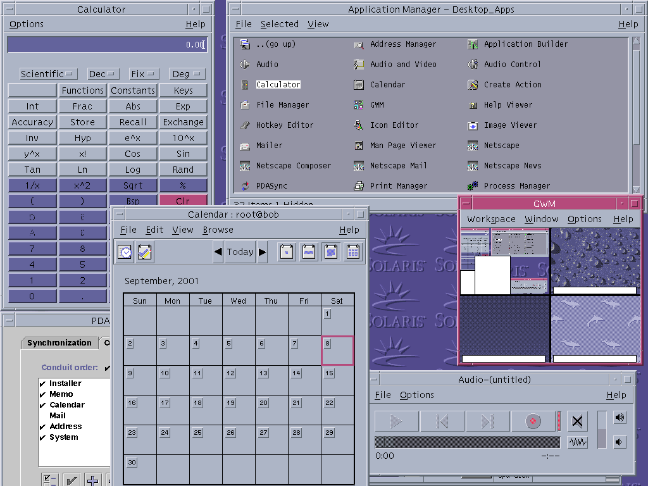This screenshot has width=648, height=486.
Task: Click the Audio volume level slider
Action: 602,430
